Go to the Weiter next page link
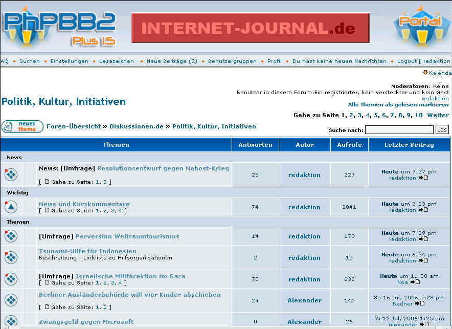This screenshot has height=329, width=452. click(x=438, y=115)
